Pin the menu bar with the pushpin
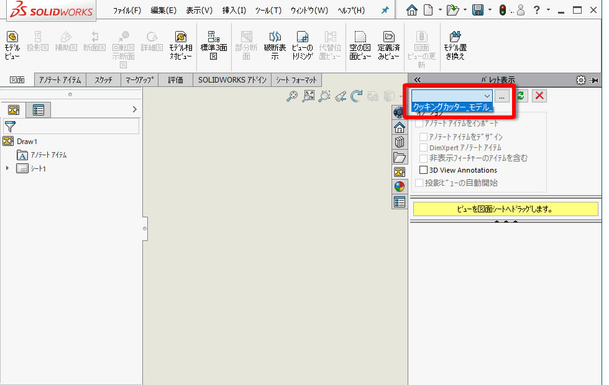This screenshot has width=609, height=385. click(x=385, y=11)
